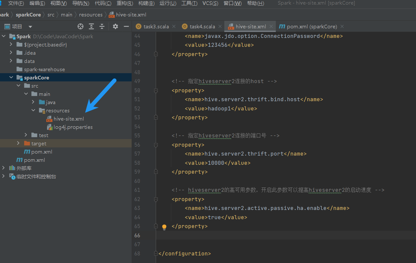Image resolution: width=416 pixels, height=263 pixels.
Task: Close the pom.xml (sparkCore) tab
Action: pyautogui.click(x=342, y=26)
